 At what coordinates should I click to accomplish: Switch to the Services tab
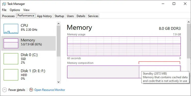(x=93, y=16)
